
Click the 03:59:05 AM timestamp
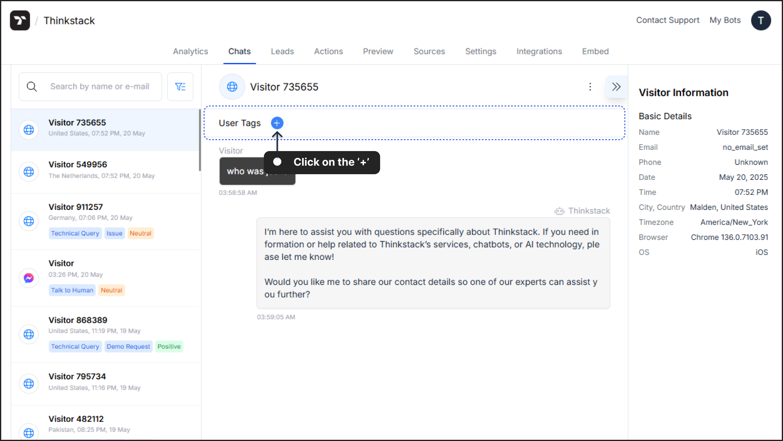point(276,317)
